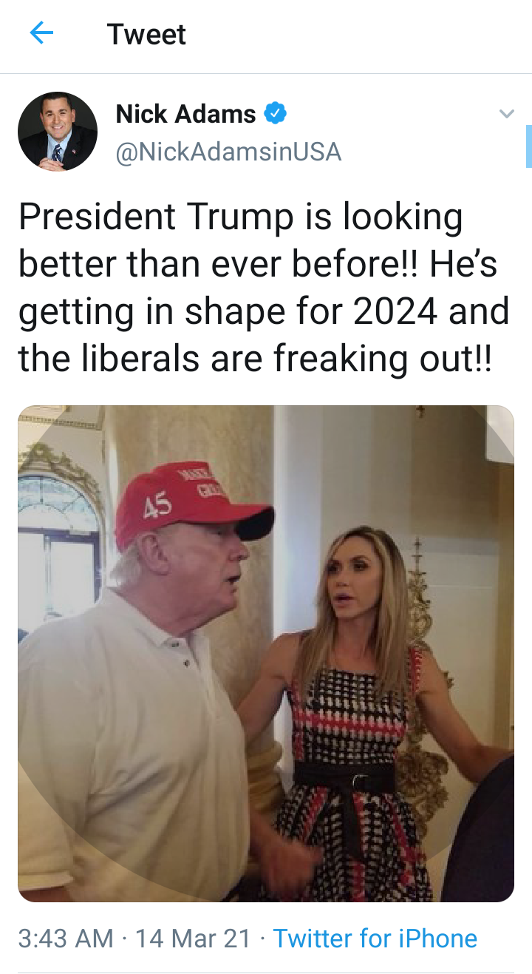
Task: Select the 3:43 AM timestamp
Action: coord(66,939)
